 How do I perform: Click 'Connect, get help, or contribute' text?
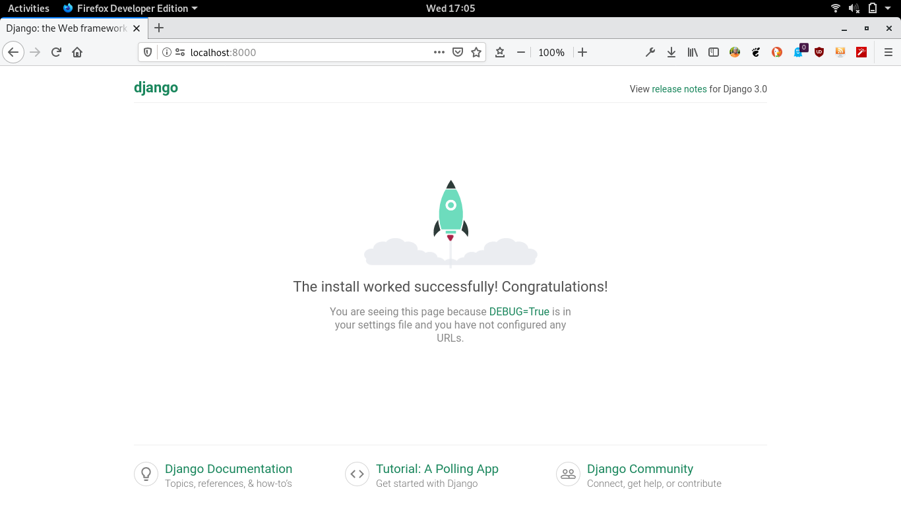(654, 484)
